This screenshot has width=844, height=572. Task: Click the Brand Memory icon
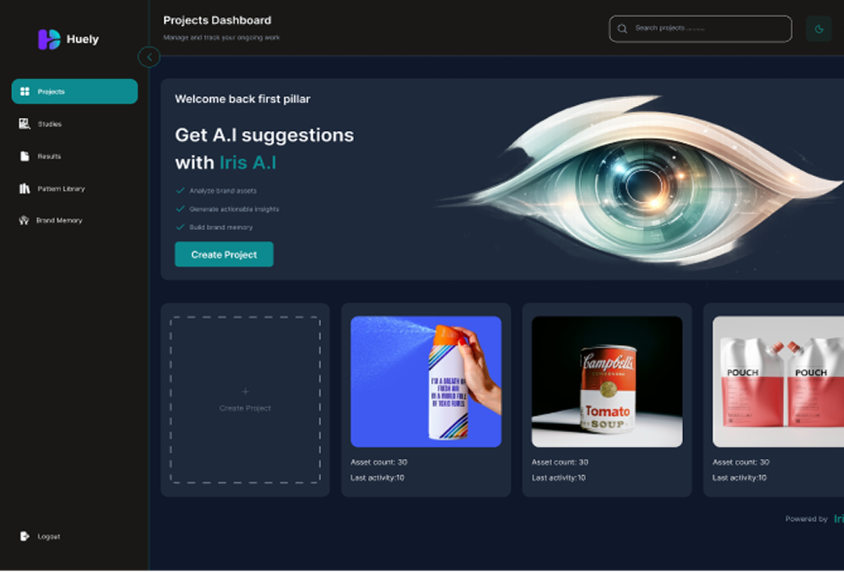click(23, 220)
